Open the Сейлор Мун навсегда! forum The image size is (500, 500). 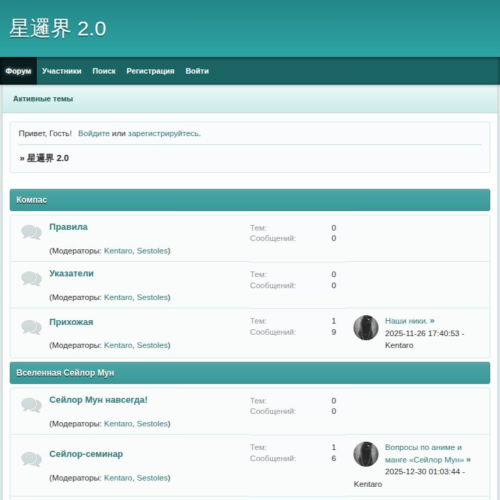(x=98, y=399)
